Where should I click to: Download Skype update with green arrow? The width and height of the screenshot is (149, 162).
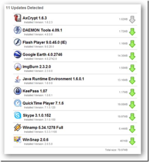click(132, 117)
